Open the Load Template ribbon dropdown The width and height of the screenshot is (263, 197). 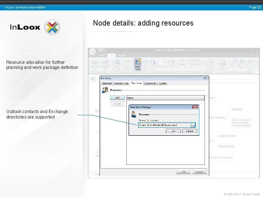click(209, 65)
